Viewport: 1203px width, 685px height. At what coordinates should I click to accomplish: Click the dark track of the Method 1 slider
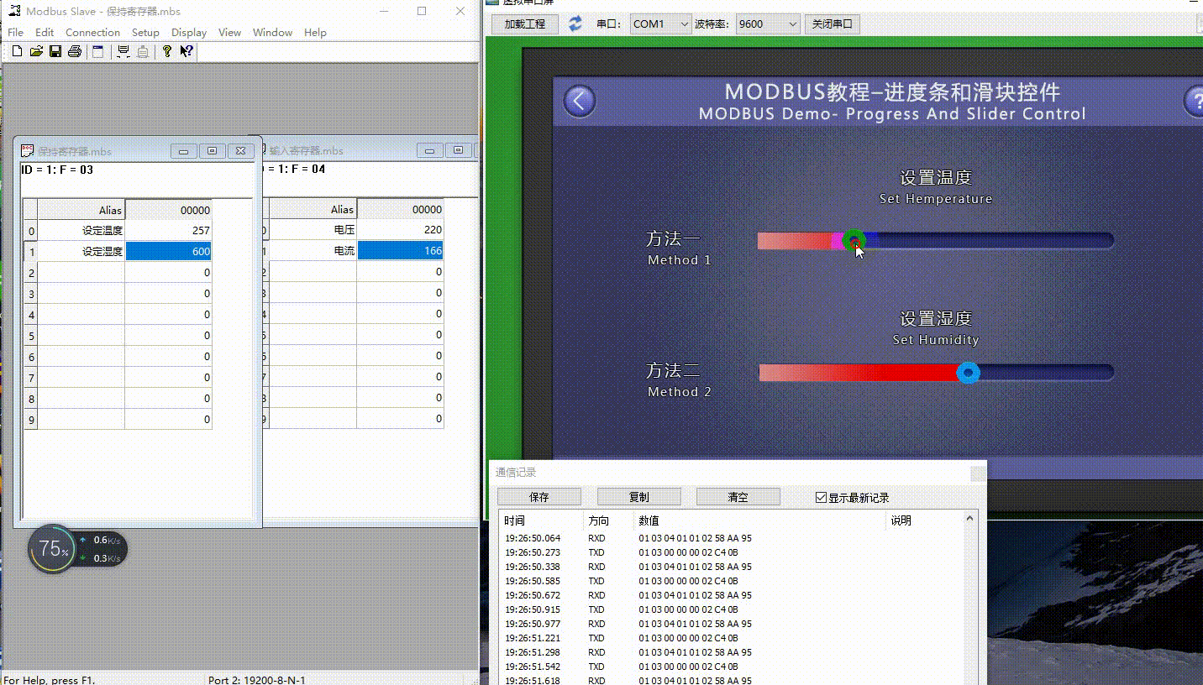click(989, 241)
